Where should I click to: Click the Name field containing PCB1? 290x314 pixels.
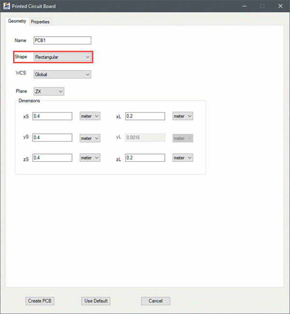(62, 41)
